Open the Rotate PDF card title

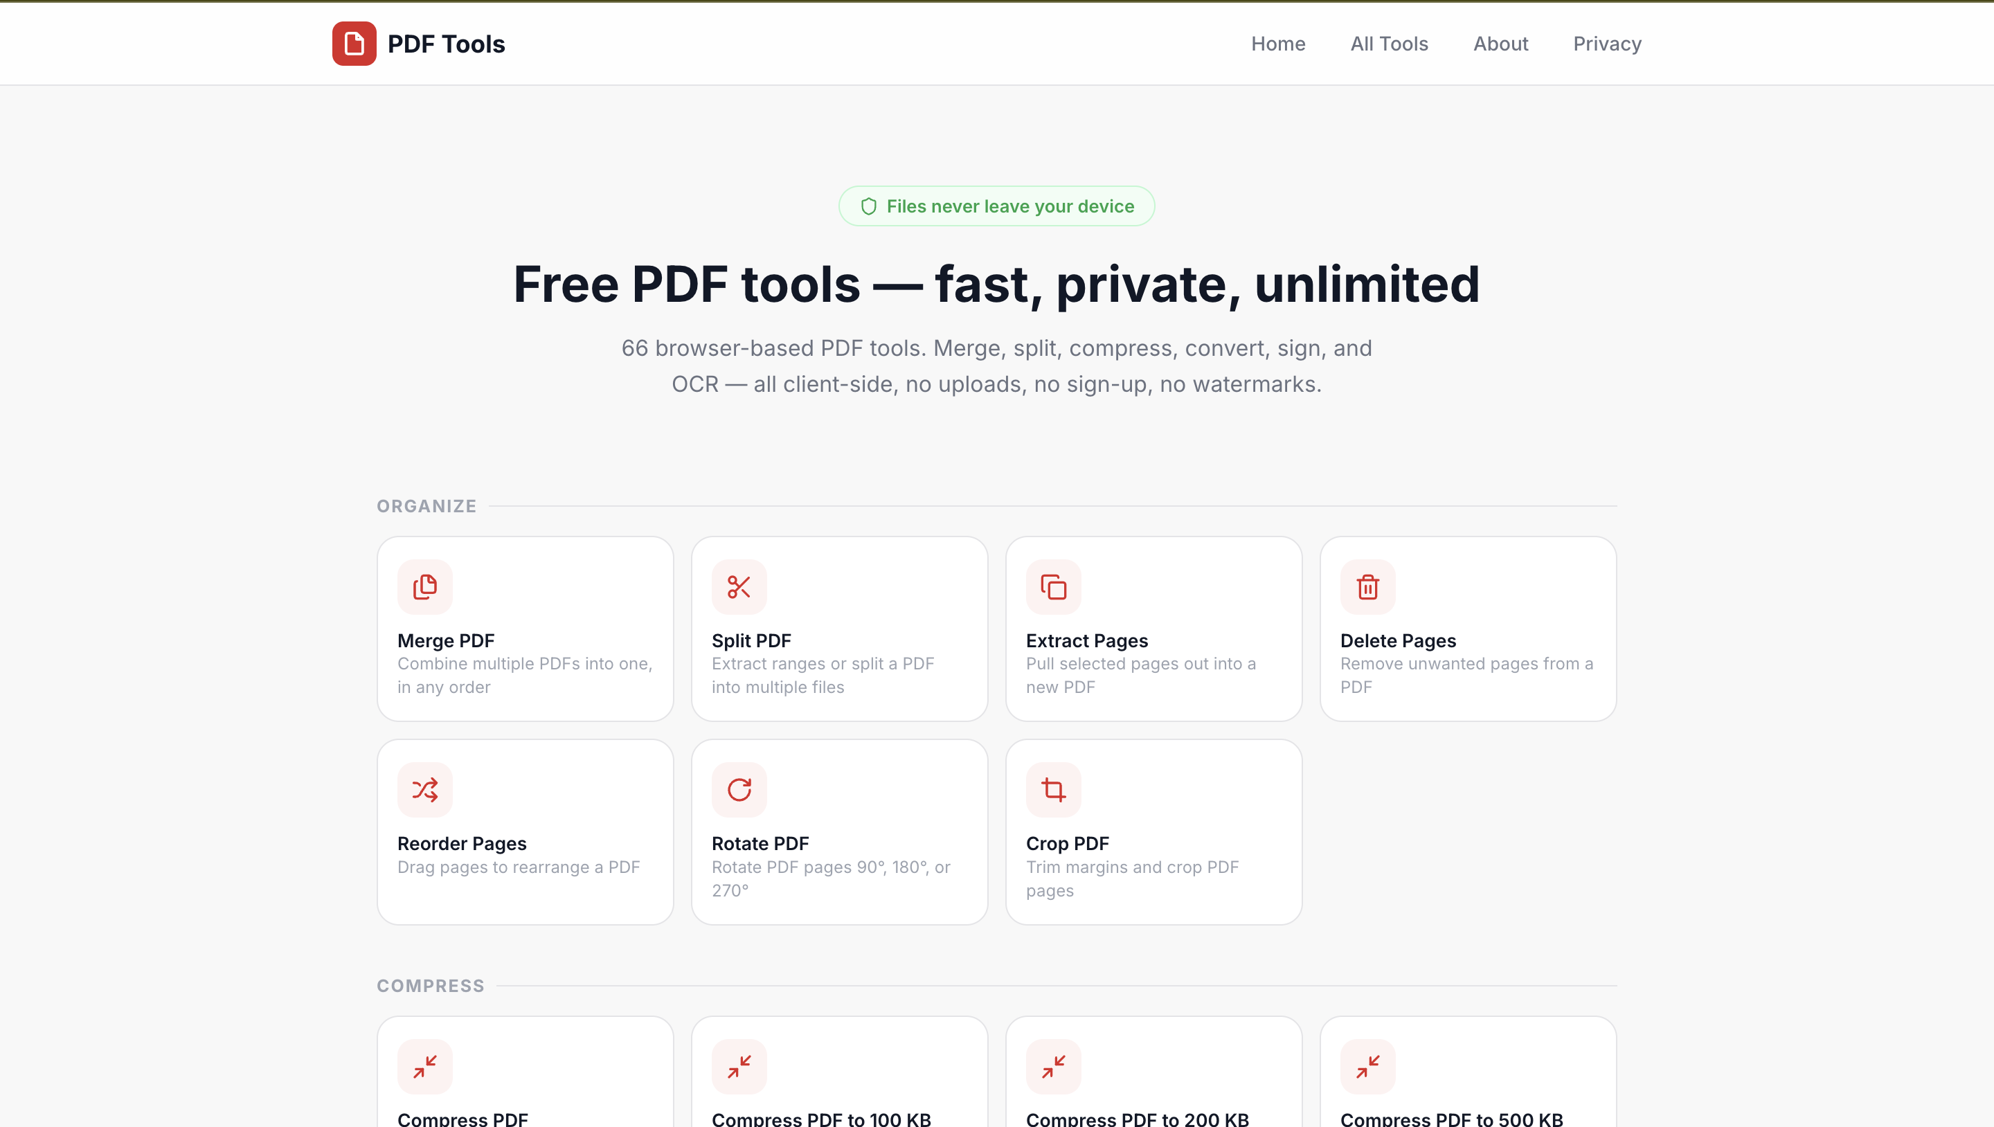[x=760, y=844]
